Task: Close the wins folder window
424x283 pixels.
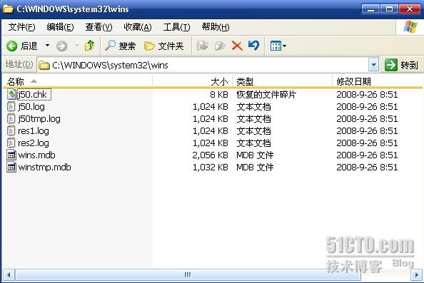Action: coord(410,9)
